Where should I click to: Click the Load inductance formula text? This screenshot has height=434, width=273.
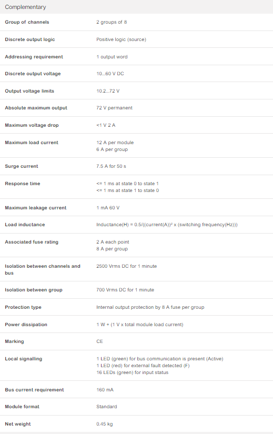coord(167,225)
